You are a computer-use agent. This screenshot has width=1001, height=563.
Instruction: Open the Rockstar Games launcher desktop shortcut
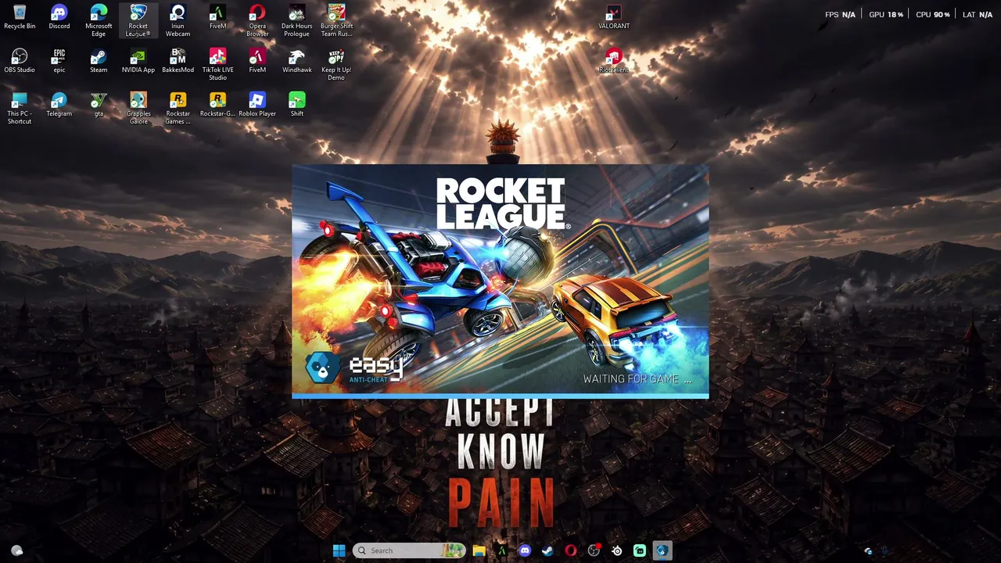[x=178, y=108]
